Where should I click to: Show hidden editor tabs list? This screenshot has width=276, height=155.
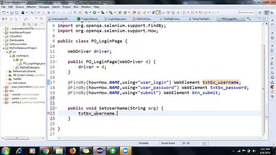coord(249,19)
